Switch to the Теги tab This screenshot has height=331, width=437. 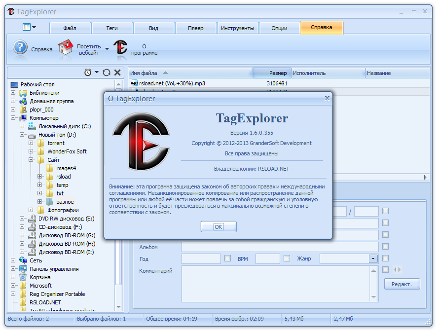(112, 28)
